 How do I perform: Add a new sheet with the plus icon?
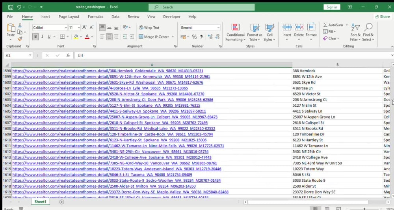[x=61, y=202]
